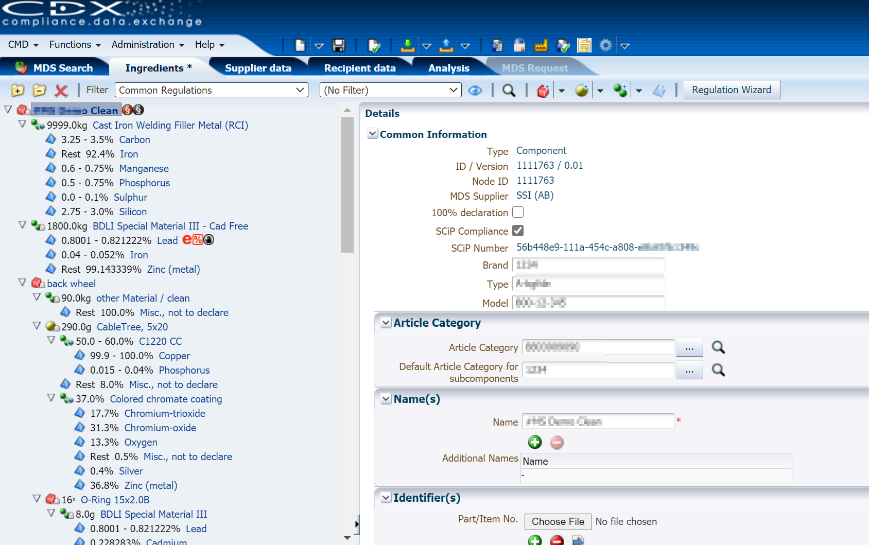Select the O-Ring 15x2.0B tree item
Screen dimensions: 869x545
[115, 500]
